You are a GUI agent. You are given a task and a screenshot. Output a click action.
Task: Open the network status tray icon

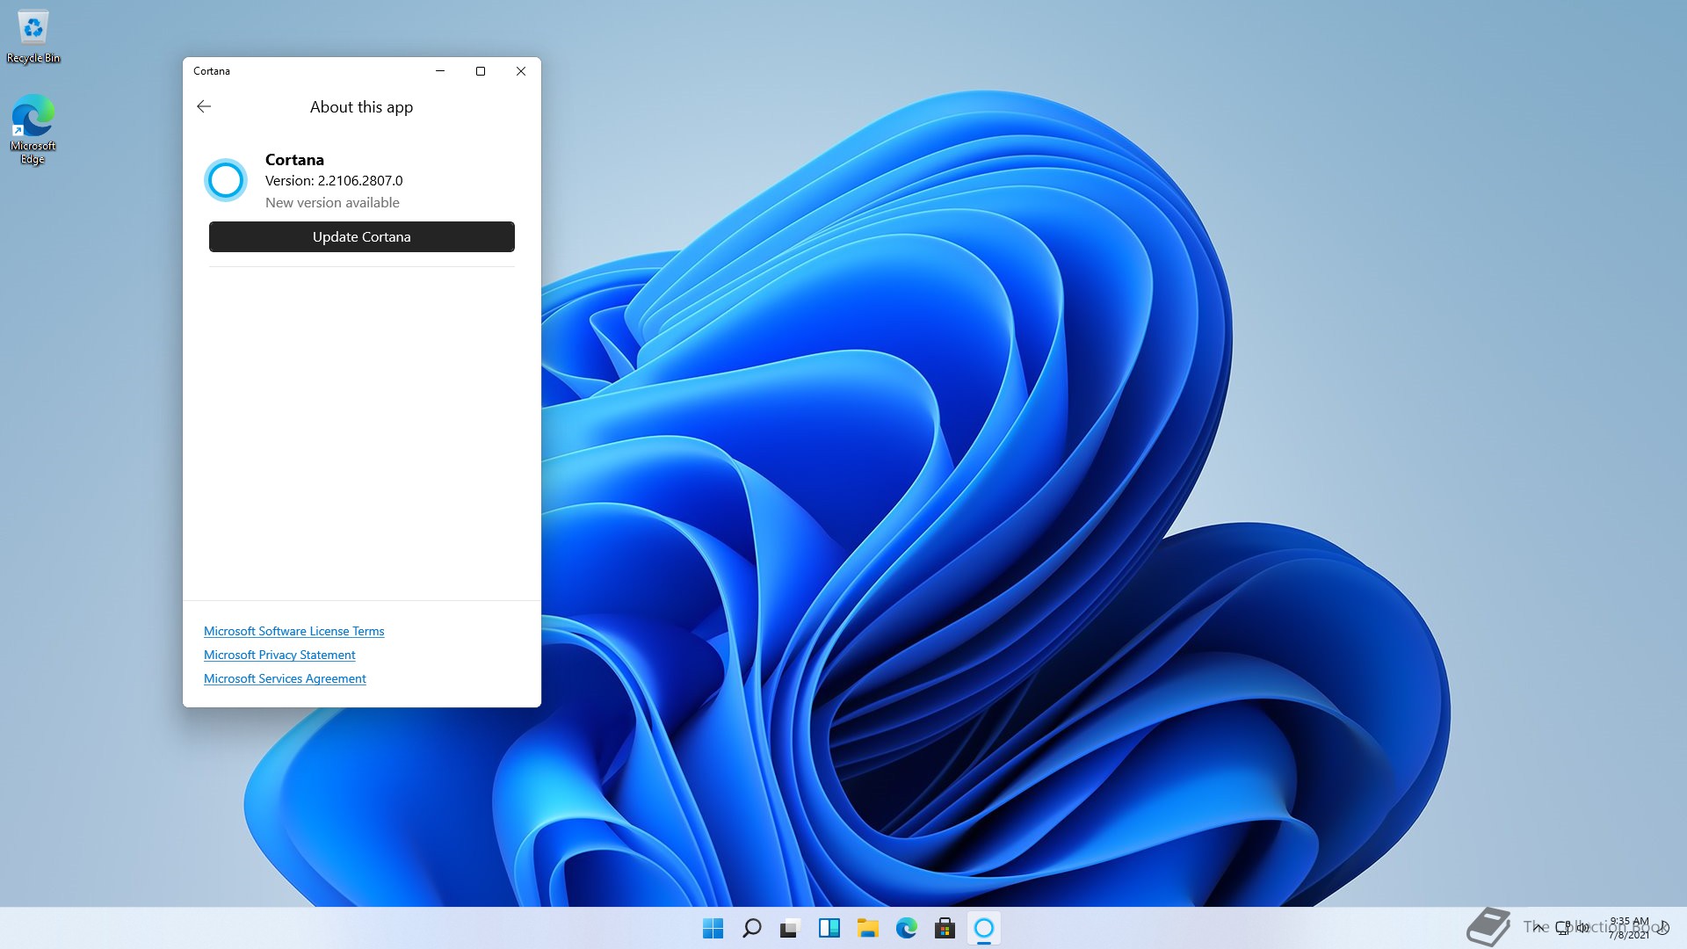[1563, 928]
